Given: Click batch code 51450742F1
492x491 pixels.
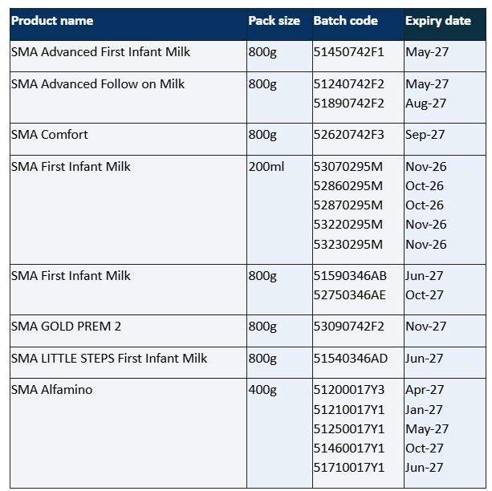Looking at the screenshot, I should click(x=349, y=52).
